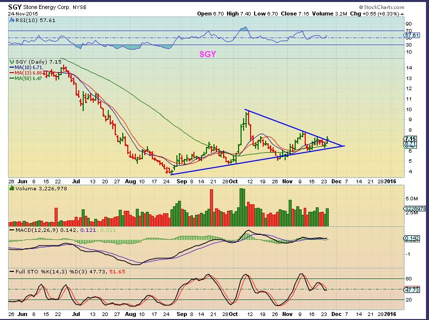Image resolution: width=429 pixels, height=320 pixels.
Task: Click the RSI line icon beside RSI(10)
Action: (12, 20)
